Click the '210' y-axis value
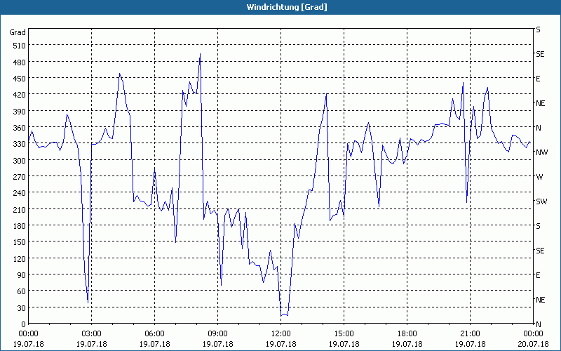561x351 pixels. (20, 209)
